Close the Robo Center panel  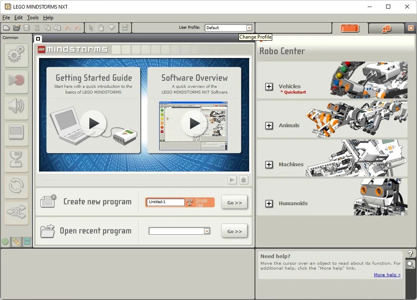411,28
